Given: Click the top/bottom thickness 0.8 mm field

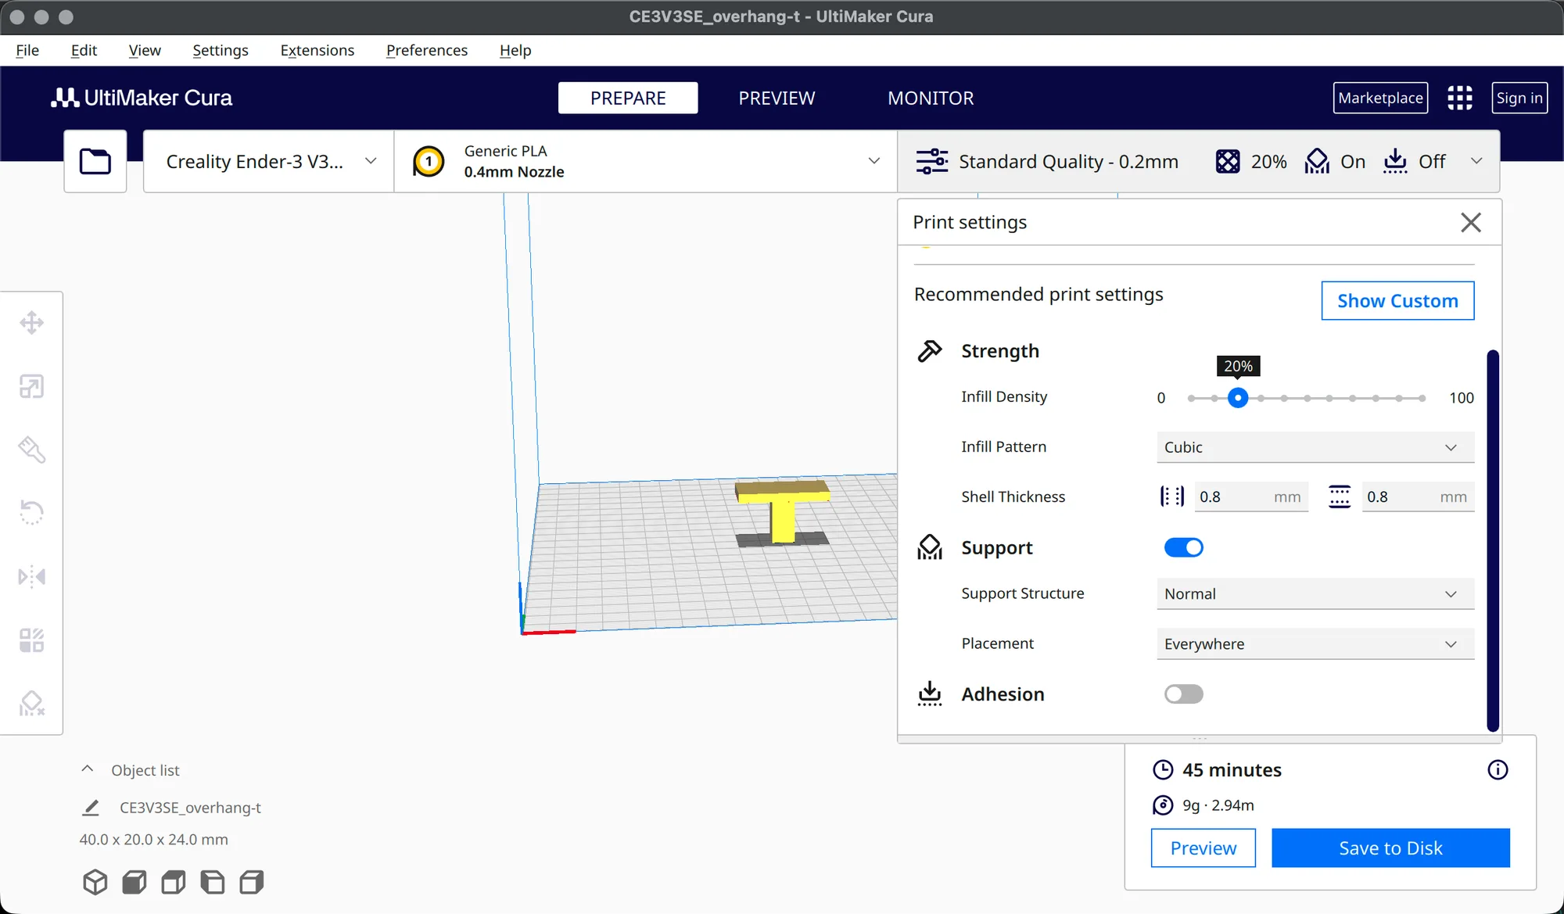Looking at the screenshot, I should pos(1418,496).
